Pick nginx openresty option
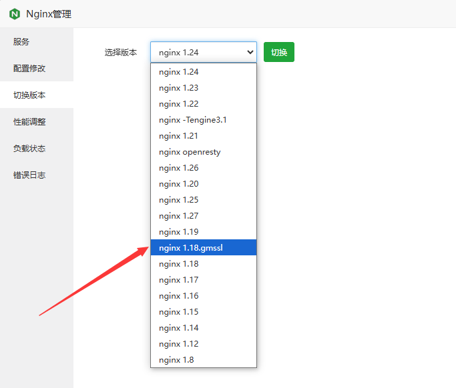456x388 pixels. click(204, 152)
